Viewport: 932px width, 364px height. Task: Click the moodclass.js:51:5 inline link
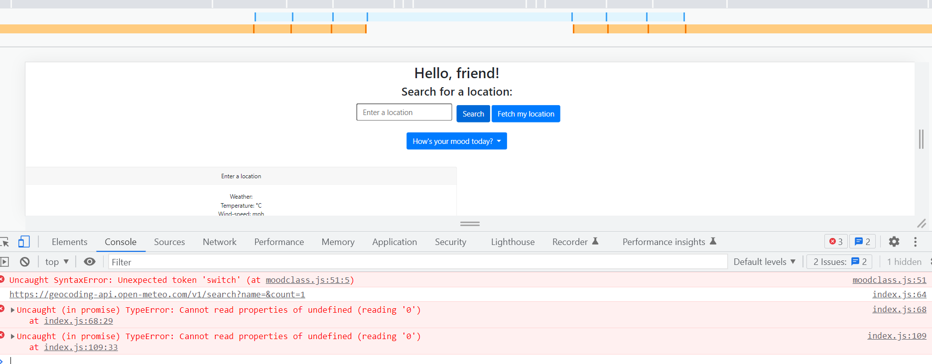click(x=307, y=280)
